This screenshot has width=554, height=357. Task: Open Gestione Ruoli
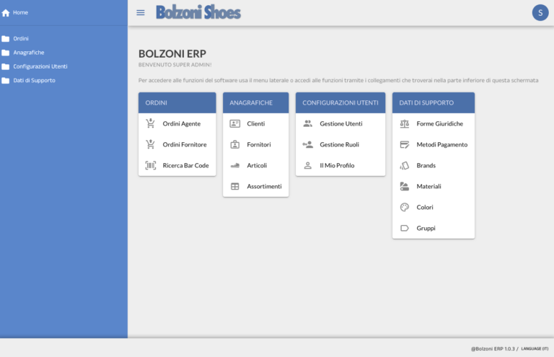[339, 144]
